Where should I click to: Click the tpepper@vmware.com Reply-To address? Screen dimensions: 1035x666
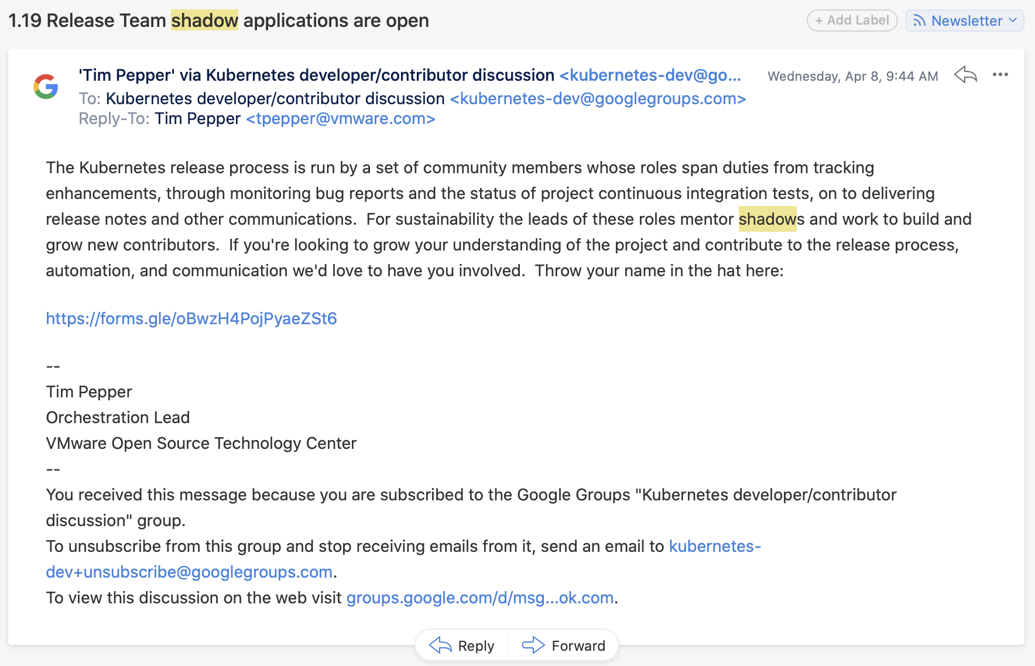click(x=341, y=119)
